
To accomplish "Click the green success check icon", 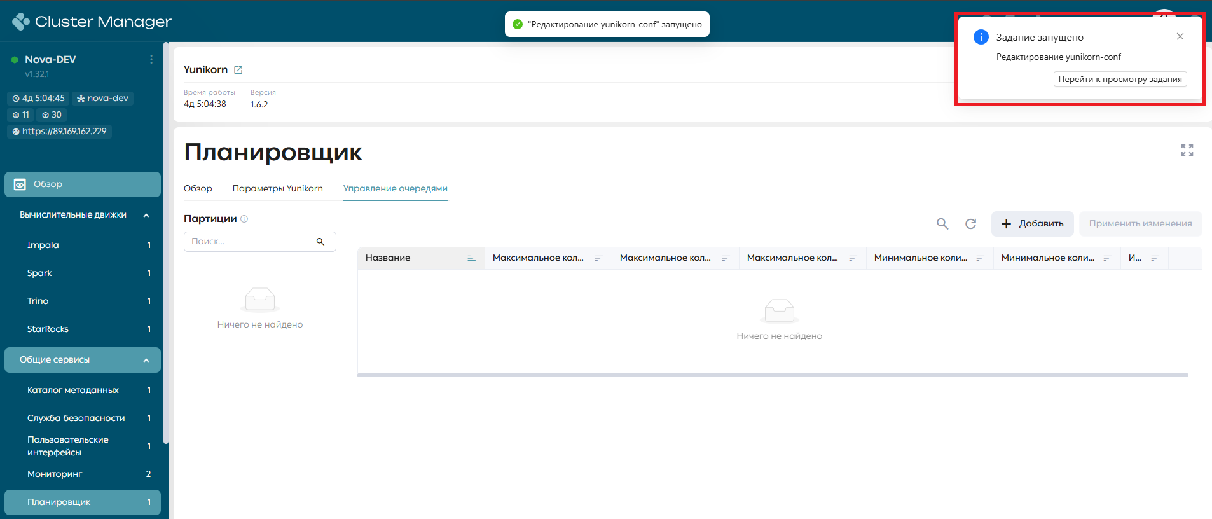I will (x=518, y=24).
